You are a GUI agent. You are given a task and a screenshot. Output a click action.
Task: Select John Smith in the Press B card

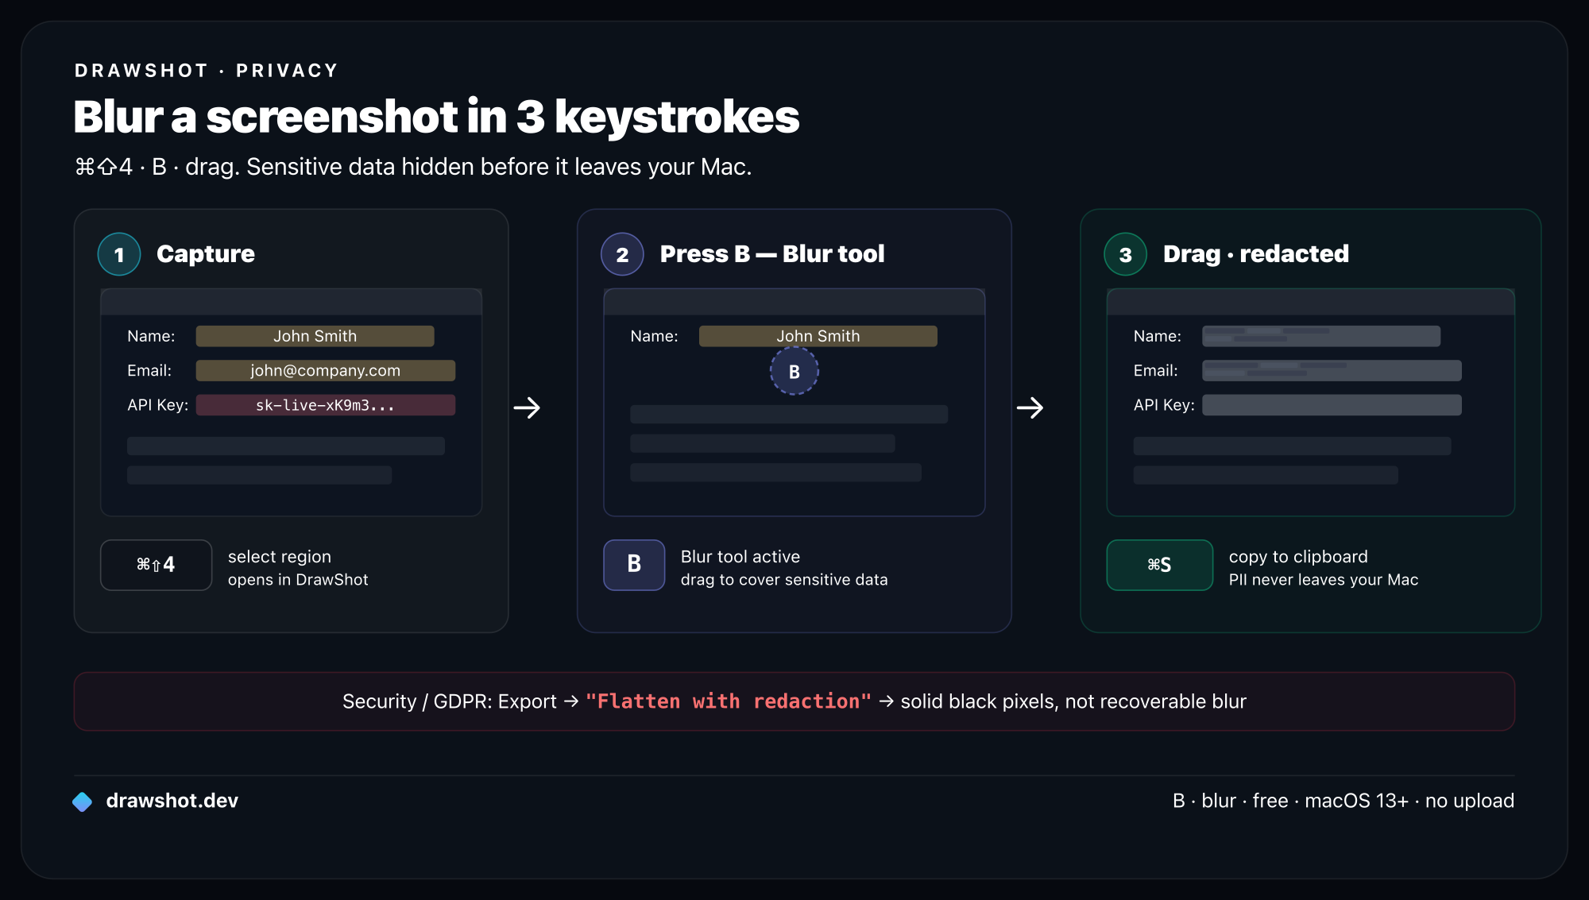(818, 336)
